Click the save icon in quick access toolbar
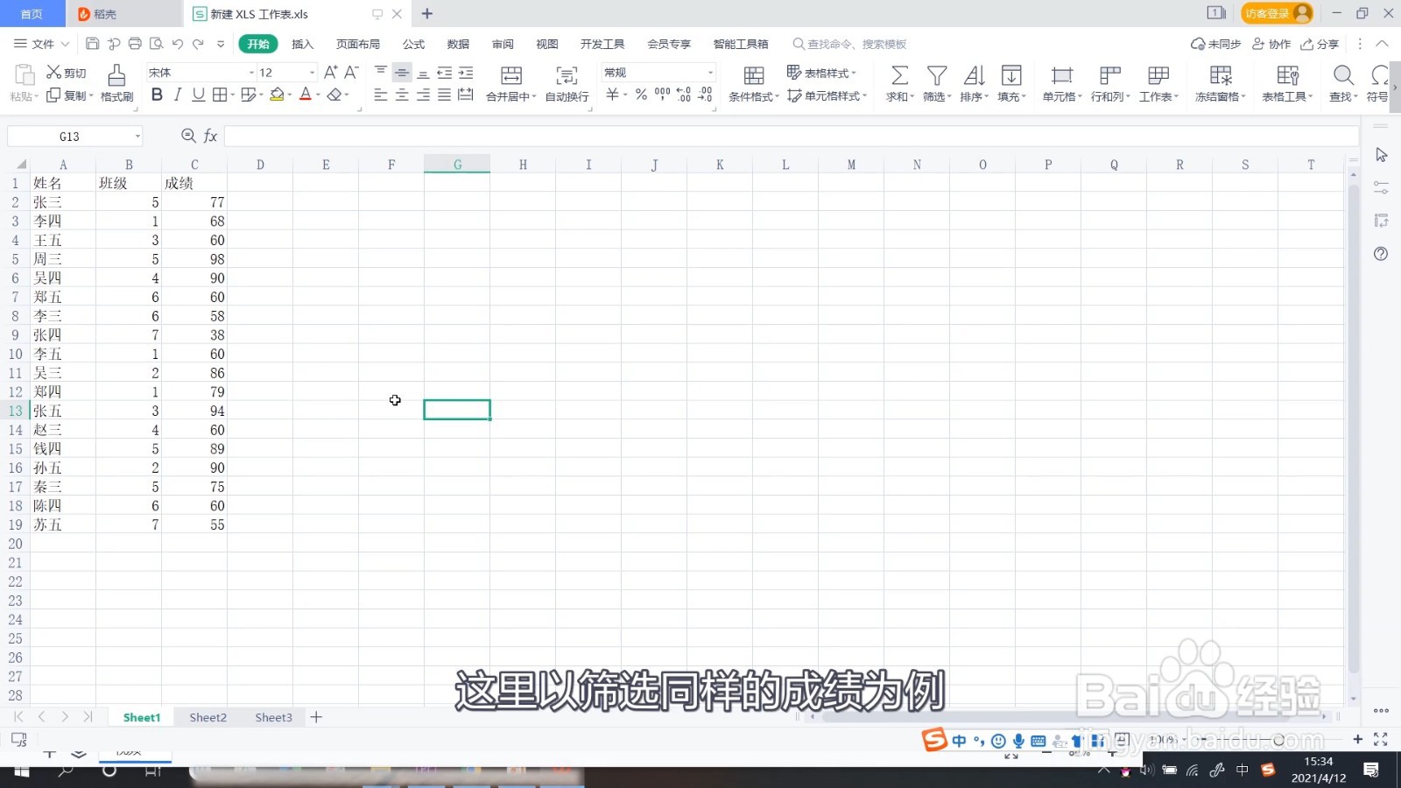 92,44
